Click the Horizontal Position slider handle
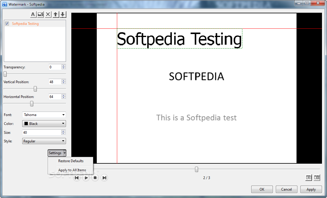Viewport: 327px width, 198px height. coord(32,104)
